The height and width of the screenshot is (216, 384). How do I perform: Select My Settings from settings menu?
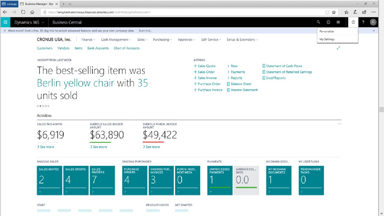[337, 39]
